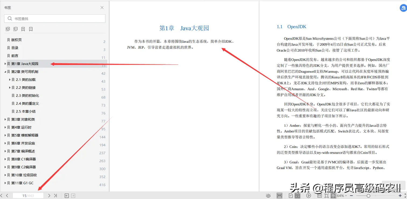
Task: Start the auto-play page slideshow
Action: pyautogui.click(x=309, y=196)
